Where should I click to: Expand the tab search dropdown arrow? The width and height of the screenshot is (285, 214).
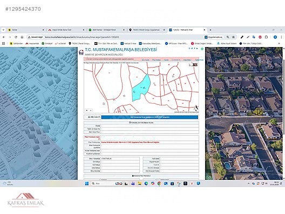coord(3,30)
